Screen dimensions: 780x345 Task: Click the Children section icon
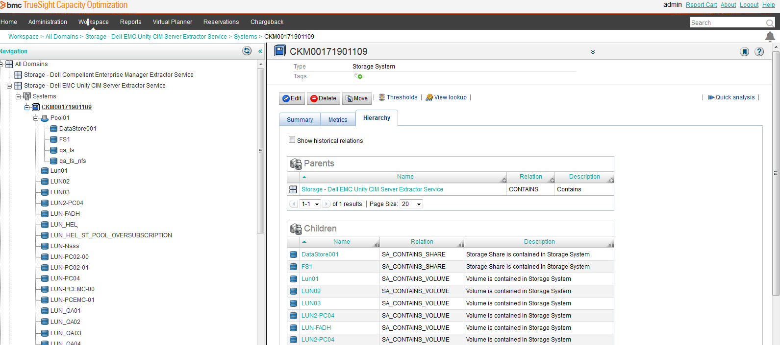pyautogui.click(x=296, y=229)
